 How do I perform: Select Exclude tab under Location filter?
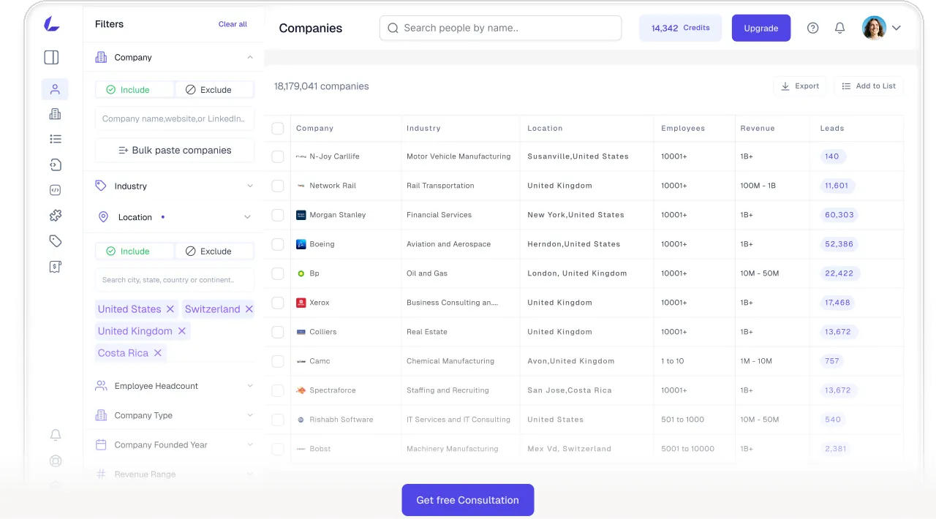214,251
